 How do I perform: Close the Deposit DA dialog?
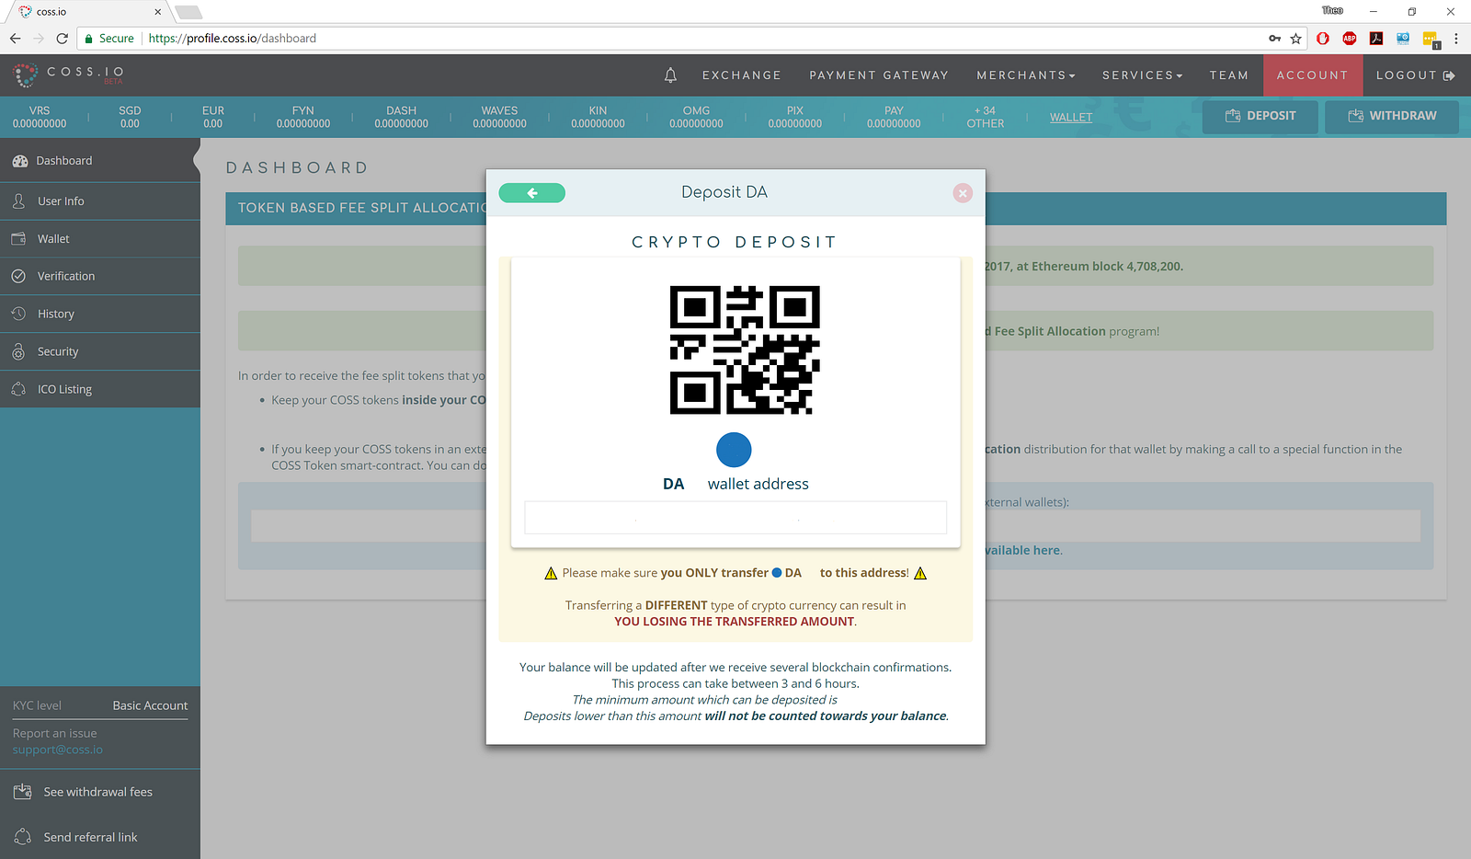[x=963, y=193]
